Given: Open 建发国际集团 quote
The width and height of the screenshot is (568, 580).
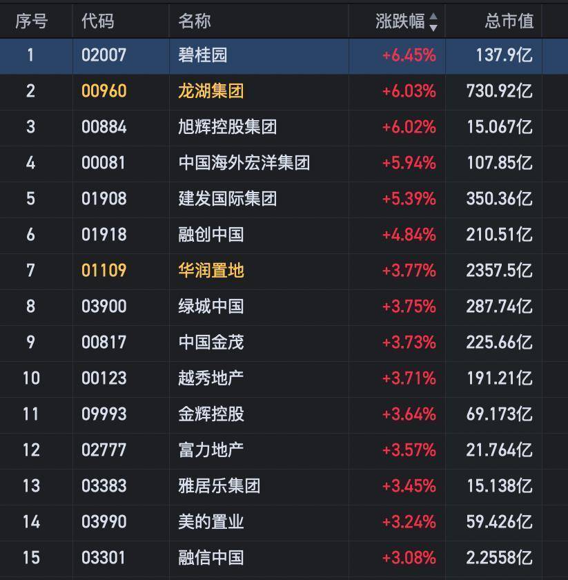Looking at the screenshot, I should 227,199.
